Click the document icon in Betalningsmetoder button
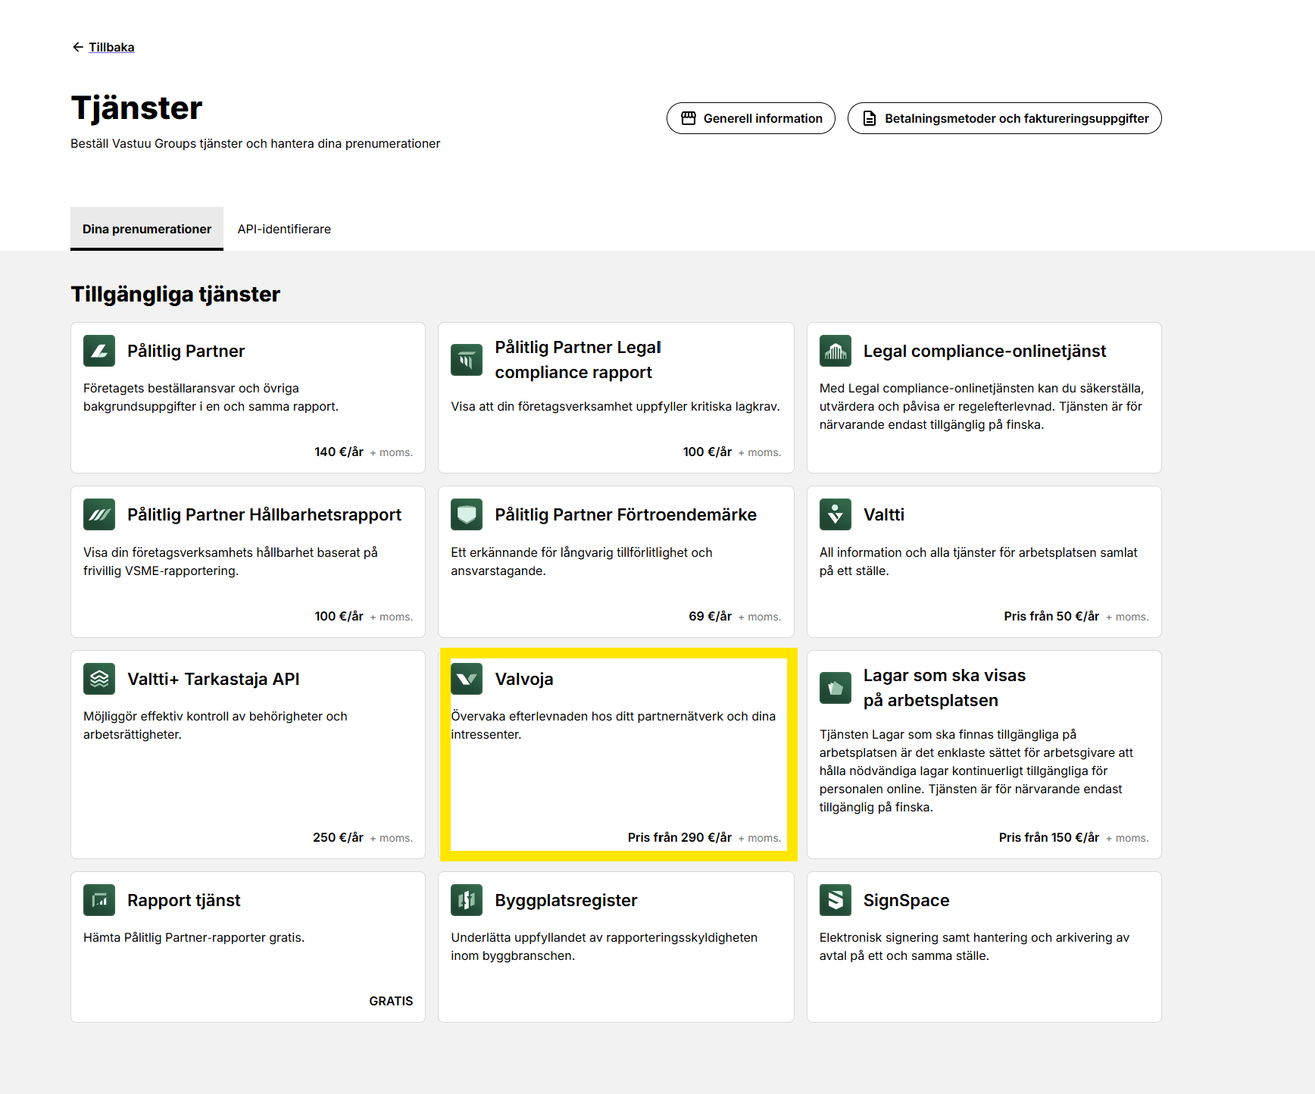This screenshot has width=1315, height=1094. 870,118
